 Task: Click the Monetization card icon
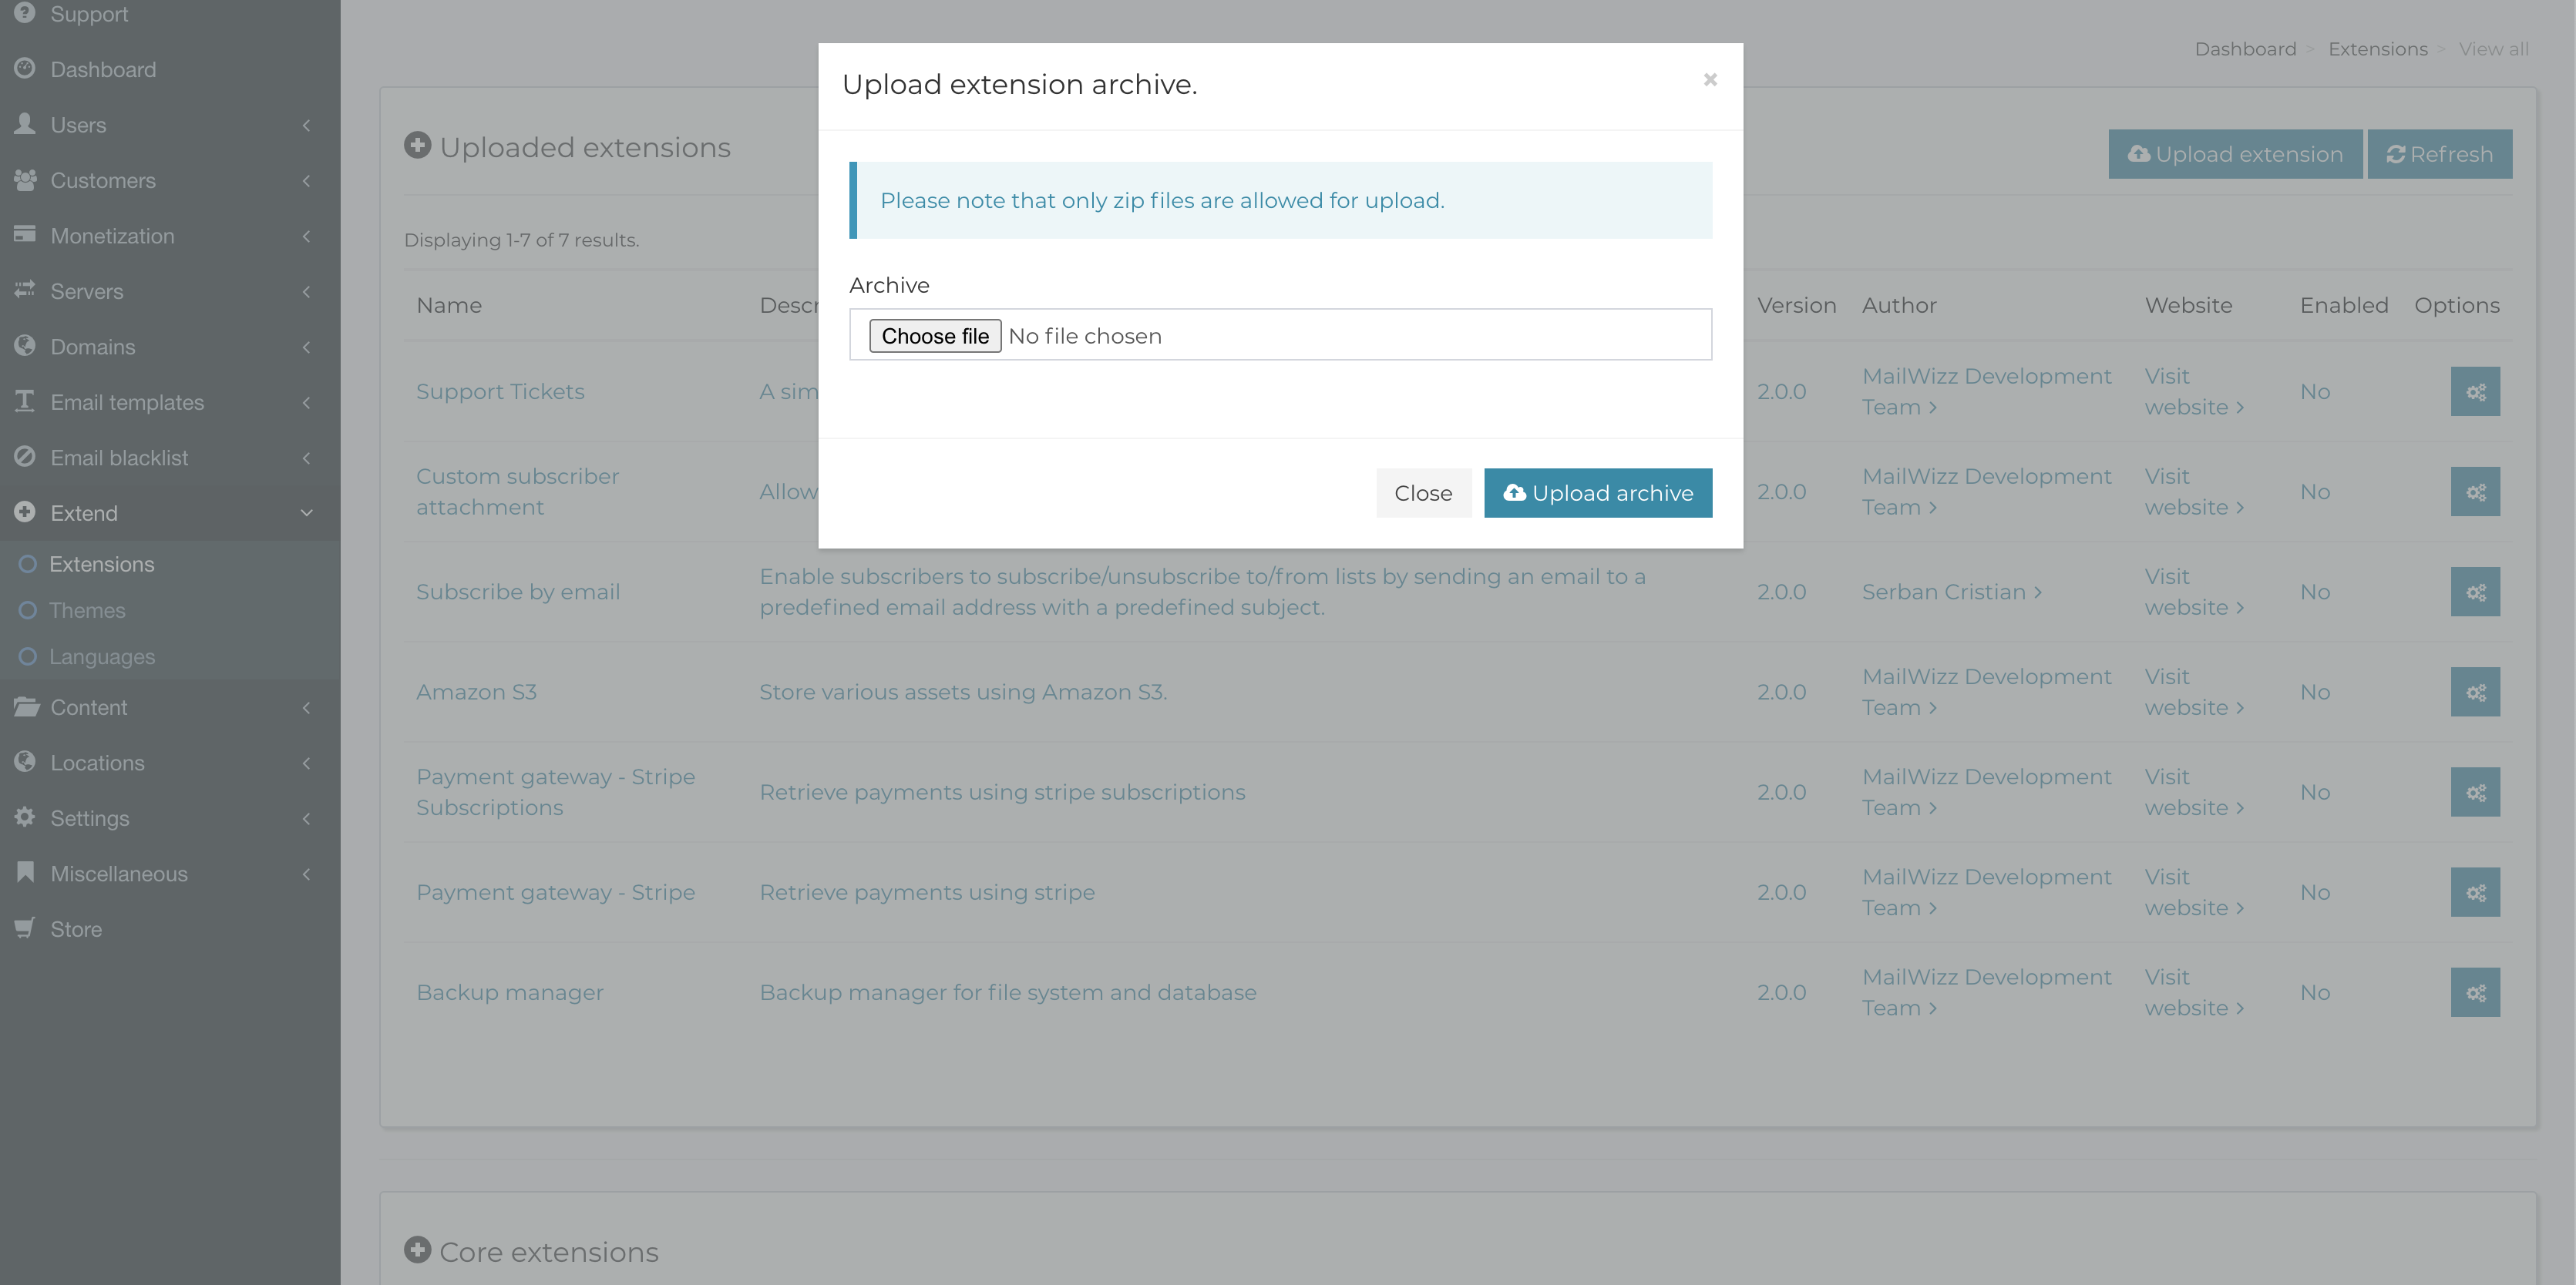25,235
